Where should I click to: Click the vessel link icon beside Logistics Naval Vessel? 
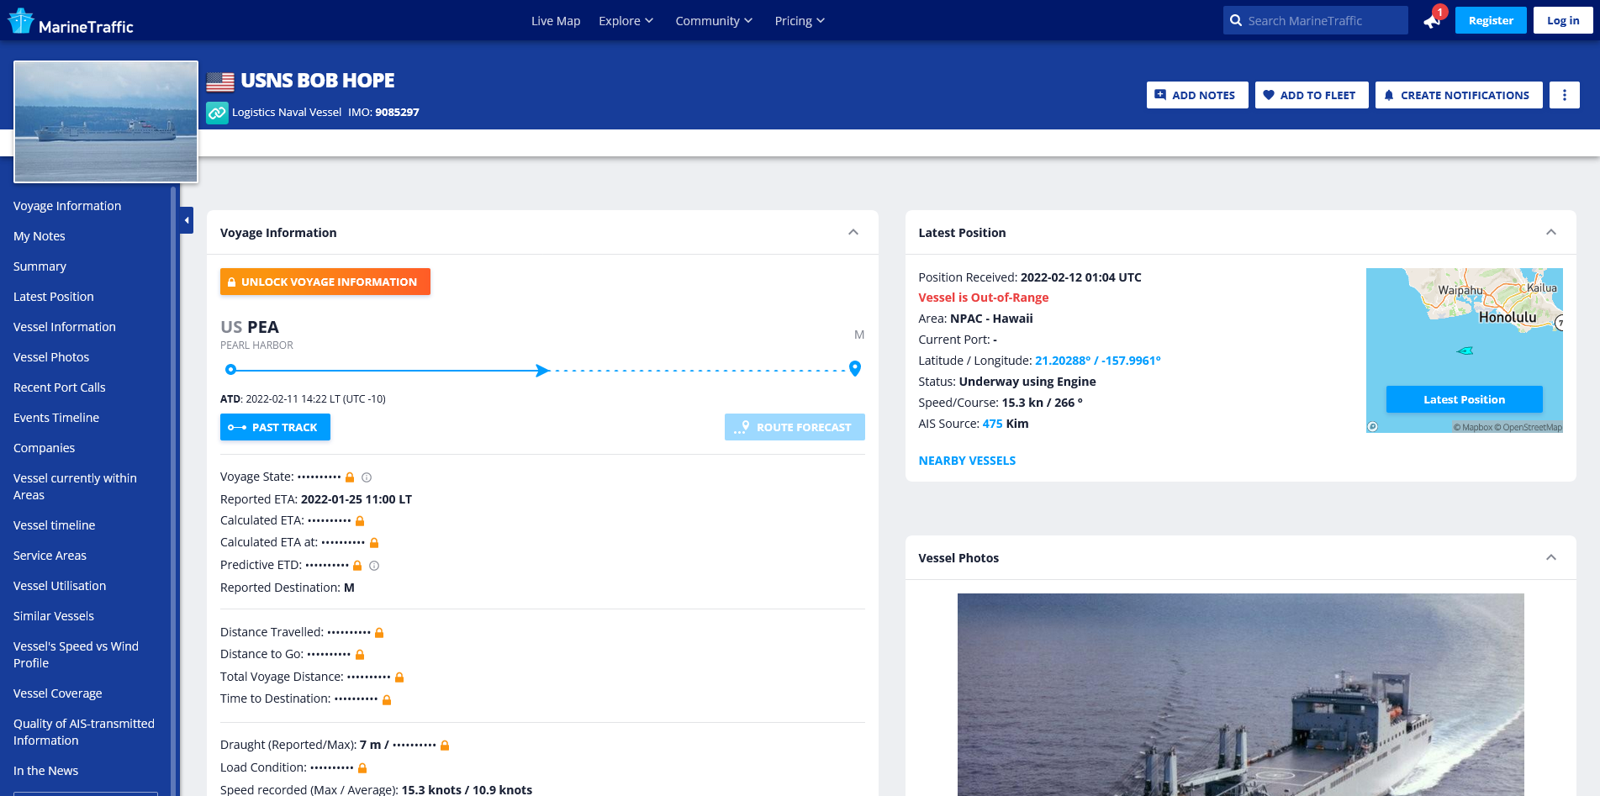point(217,113)
